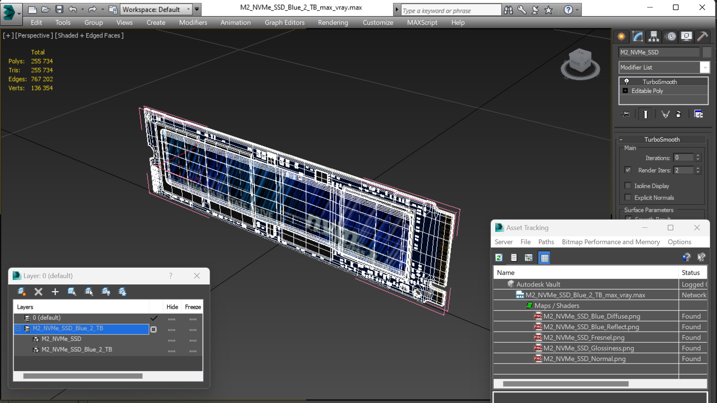Click the object color swatch beside name
The image size is (717, 403).
707,52
